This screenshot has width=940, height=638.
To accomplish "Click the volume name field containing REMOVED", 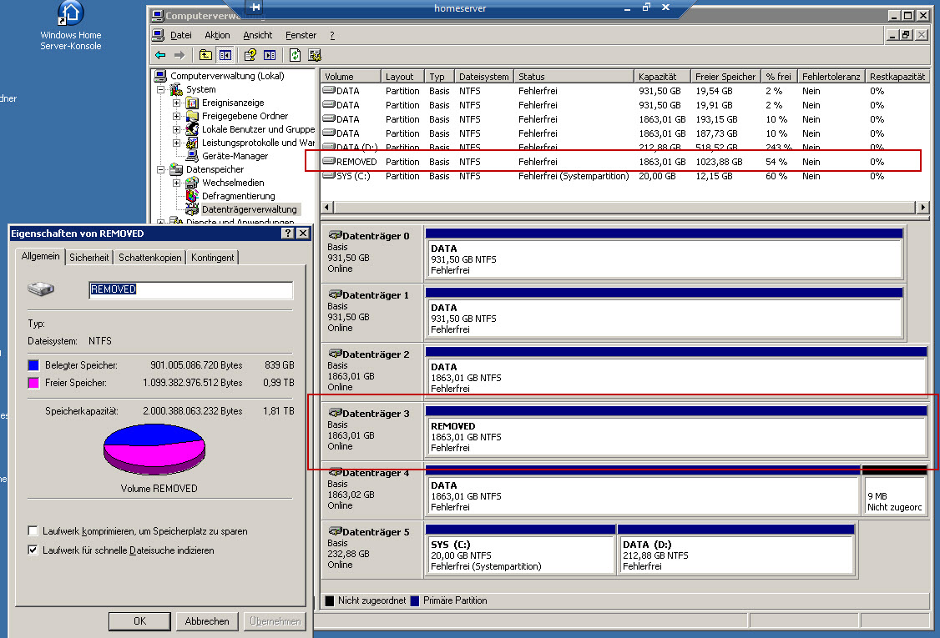I will click(190, 290).
